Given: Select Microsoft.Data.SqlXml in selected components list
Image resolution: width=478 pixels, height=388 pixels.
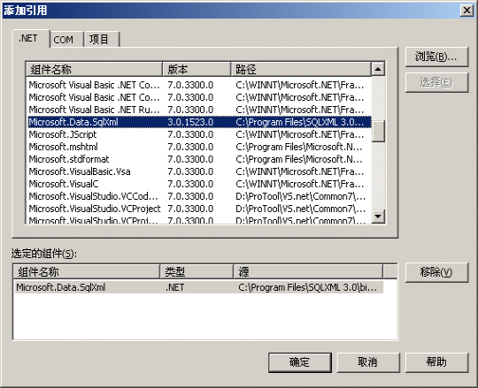Looking at the screenshot, I should [x=199, y=287].
